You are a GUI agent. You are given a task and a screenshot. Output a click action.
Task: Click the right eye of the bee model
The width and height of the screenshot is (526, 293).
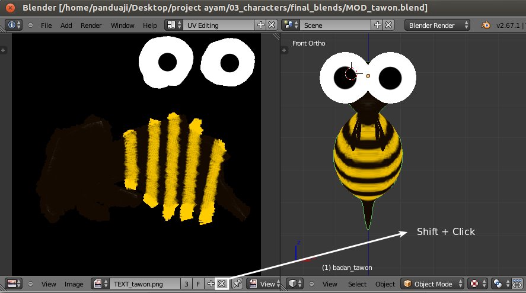391,78
